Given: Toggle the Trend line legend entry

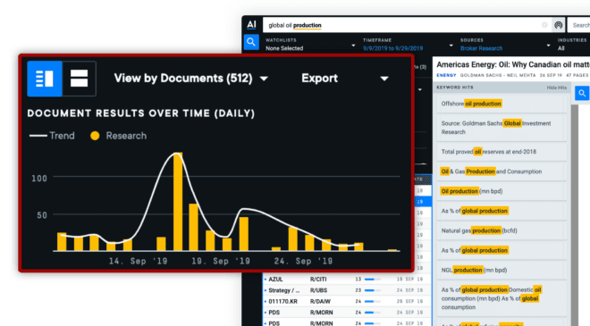Looking at the screenshot, I should pos(52,136).
